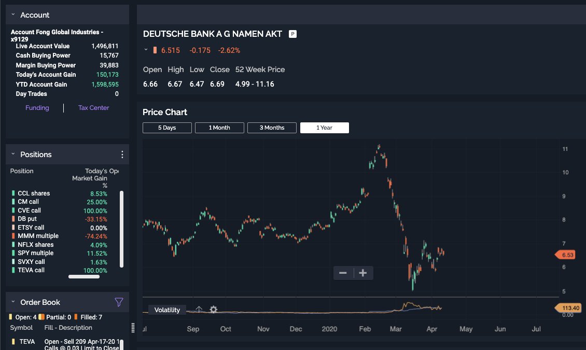Select the TEVA order row symbol
Screen dimensions: 586x350
tap(27, 342)
